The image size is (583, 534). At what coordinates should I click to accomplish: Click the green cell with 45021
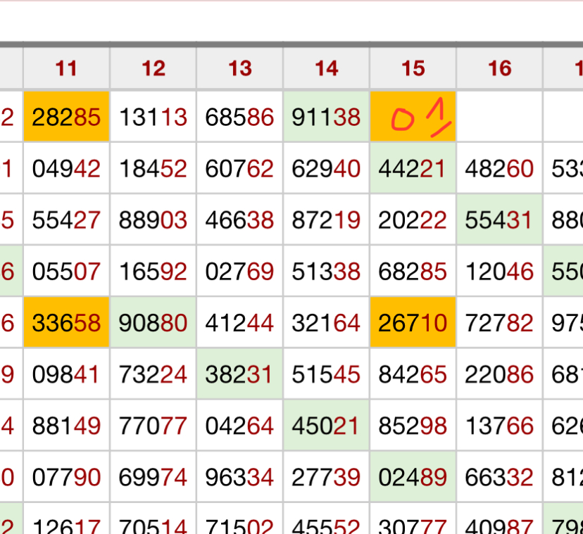(327, 426)
